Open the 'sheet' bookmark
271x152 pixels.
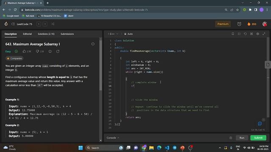click(x=69, y=16)
